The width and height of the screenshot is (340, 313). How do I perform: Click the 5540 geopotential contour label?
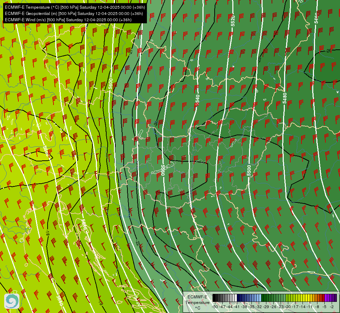[x=197, y=101]
